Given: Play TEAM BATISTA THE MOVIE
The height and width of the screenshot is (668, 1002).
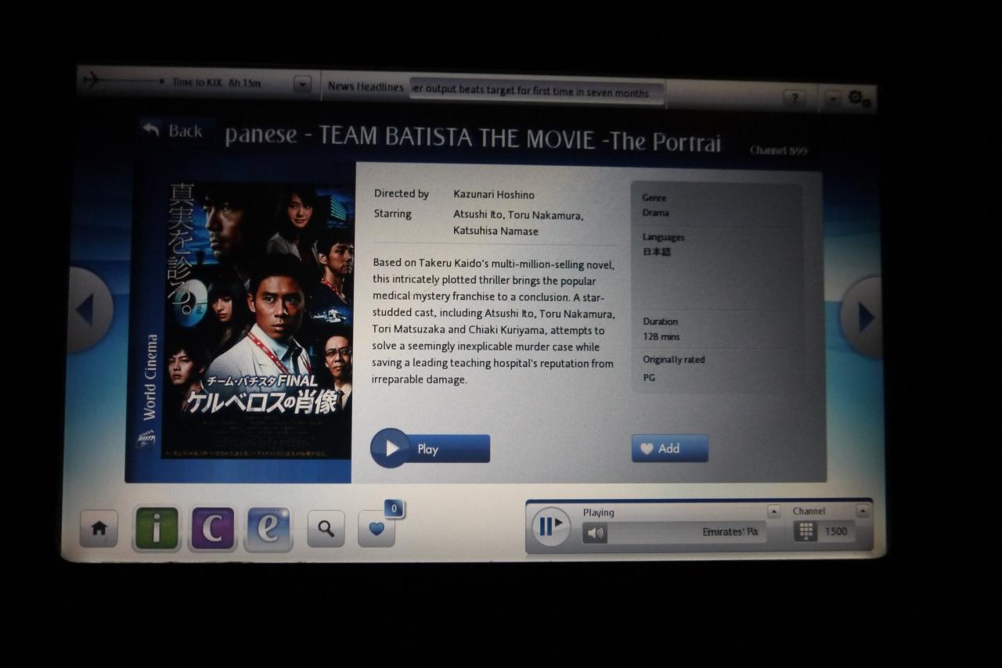Looking at the screenshot, I should point(430,448).
